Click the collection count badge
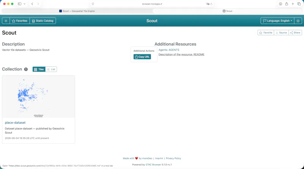This screenshot has width=304, height=169. point(26,69)
